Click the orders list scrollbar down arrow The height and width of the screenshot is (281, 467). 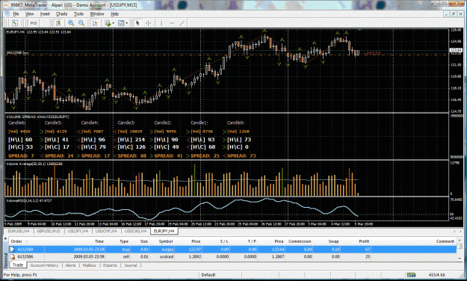(x=460, y=259)
